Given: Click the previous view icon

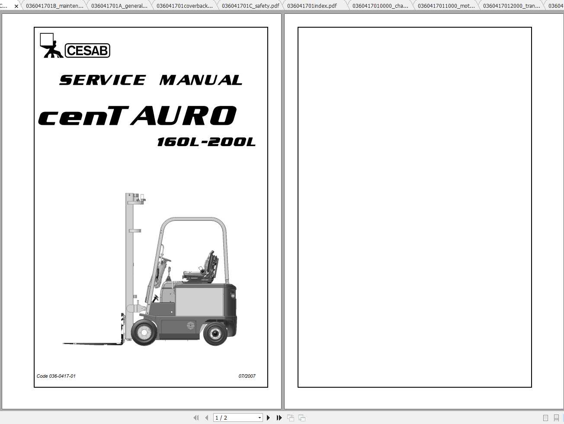Looking at the screenshot, I should coord(291,418).
